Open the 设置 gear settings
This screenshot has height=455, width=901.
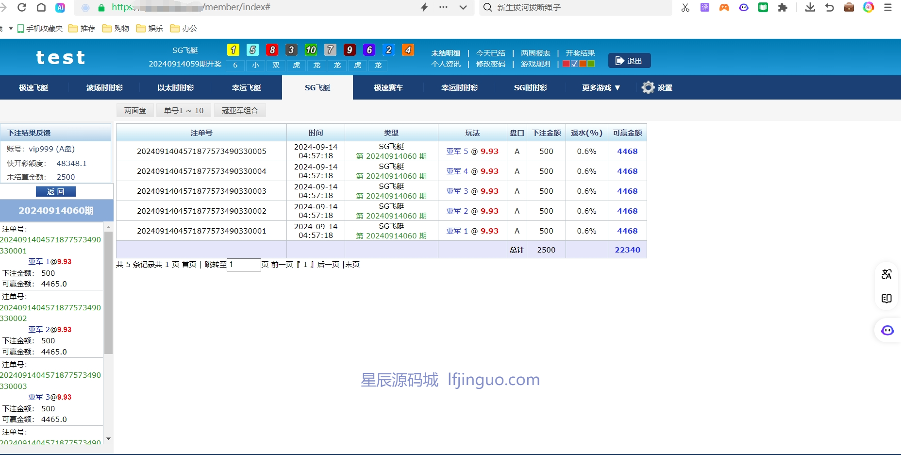click(x=657, y=87)
